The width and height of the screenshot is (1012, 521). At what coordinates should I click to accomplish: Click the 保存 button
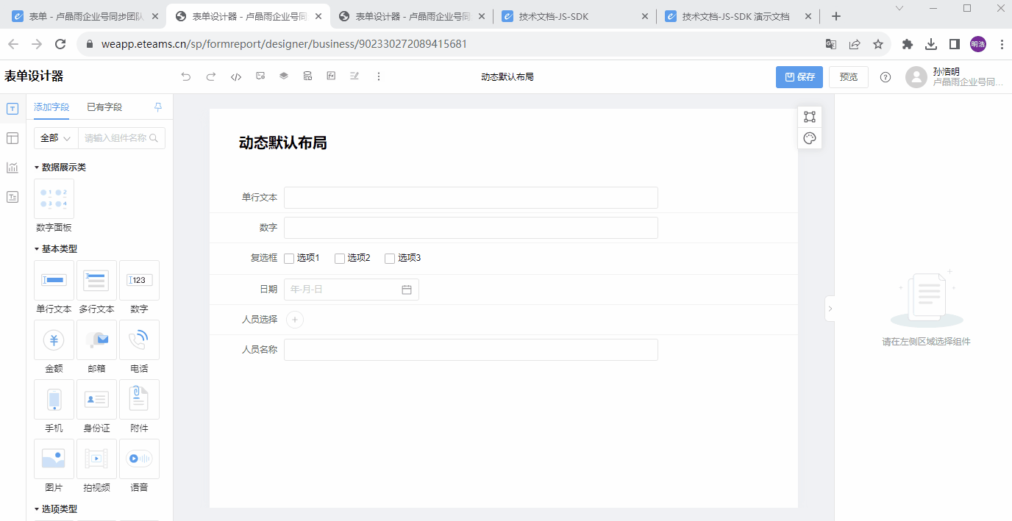(x=799, y=77)
